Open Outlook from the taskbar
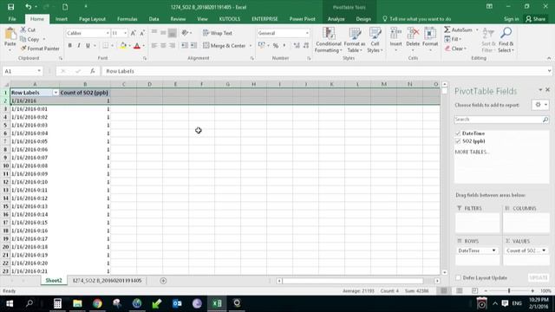The width and height of the screenshot is (555, 312). [177, 303]
